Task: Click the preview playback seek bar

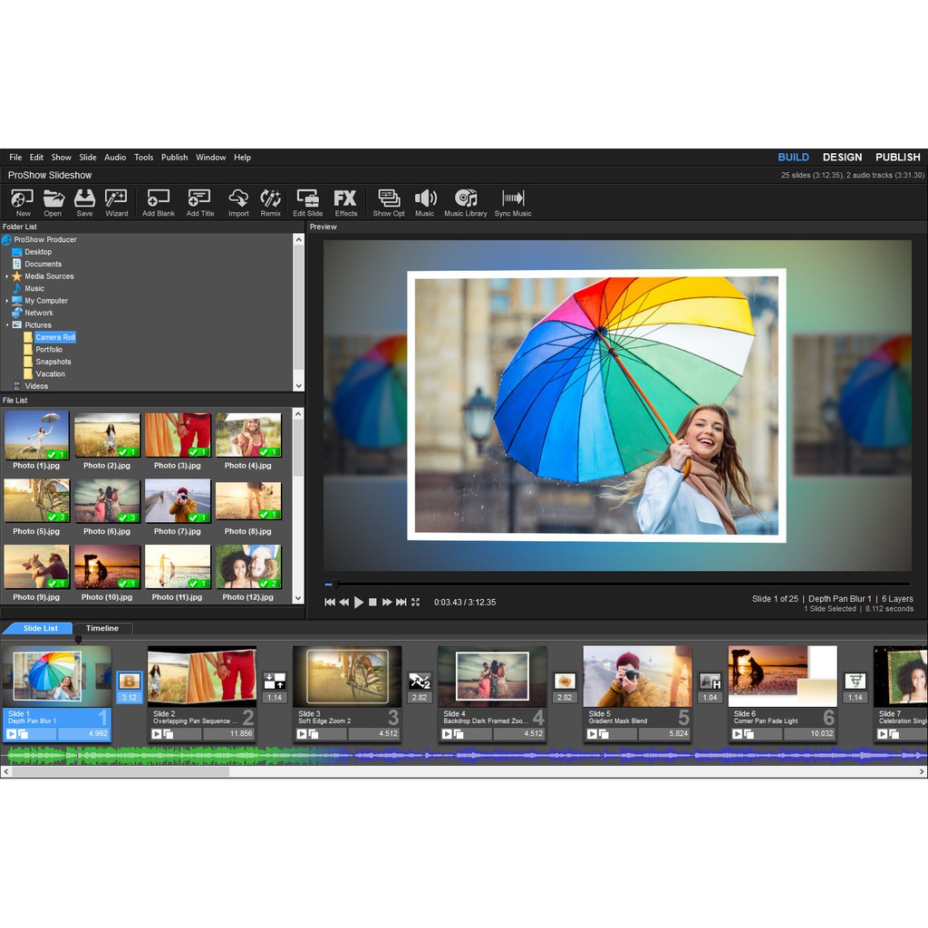Action: tap(616, 585)
